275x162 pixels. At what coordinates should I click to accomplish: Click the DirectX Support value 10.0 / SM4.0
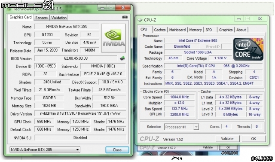tap(112, 82)
